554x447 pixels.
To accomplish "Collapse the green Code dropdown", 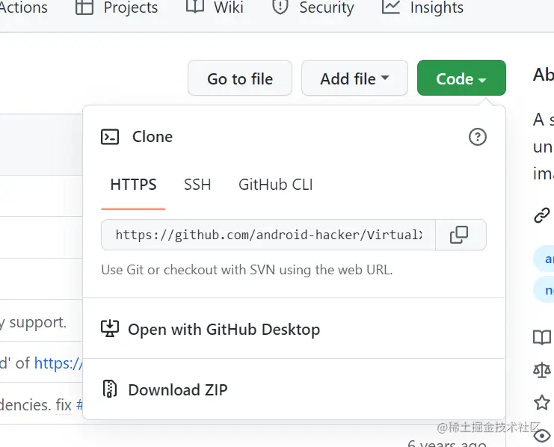I will coord(461,78).
